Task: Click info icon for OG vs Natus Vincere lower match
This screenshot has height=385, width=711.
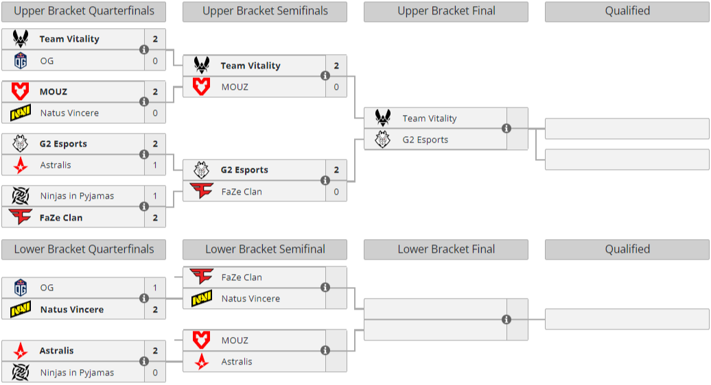Action: point(144,299)
